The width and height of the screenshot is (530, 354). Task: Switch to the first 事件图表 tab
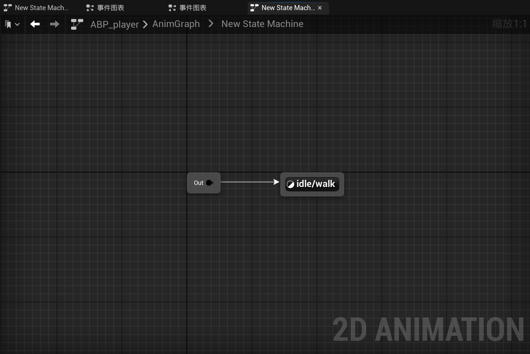pyautogui.click(x=105, y=8)
